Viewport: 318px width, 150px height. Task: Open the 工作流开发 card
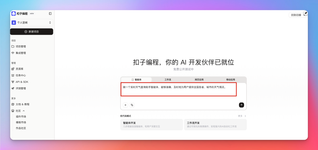click(215, 124)
